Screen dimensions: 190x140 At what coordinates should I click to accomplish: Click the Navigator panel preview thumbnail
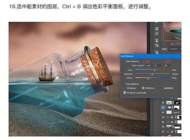tap(172, 32)
